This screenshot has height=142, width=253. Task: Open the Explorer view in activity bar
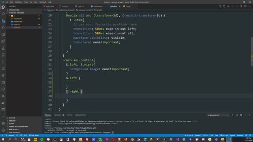[x=3, y=7]
